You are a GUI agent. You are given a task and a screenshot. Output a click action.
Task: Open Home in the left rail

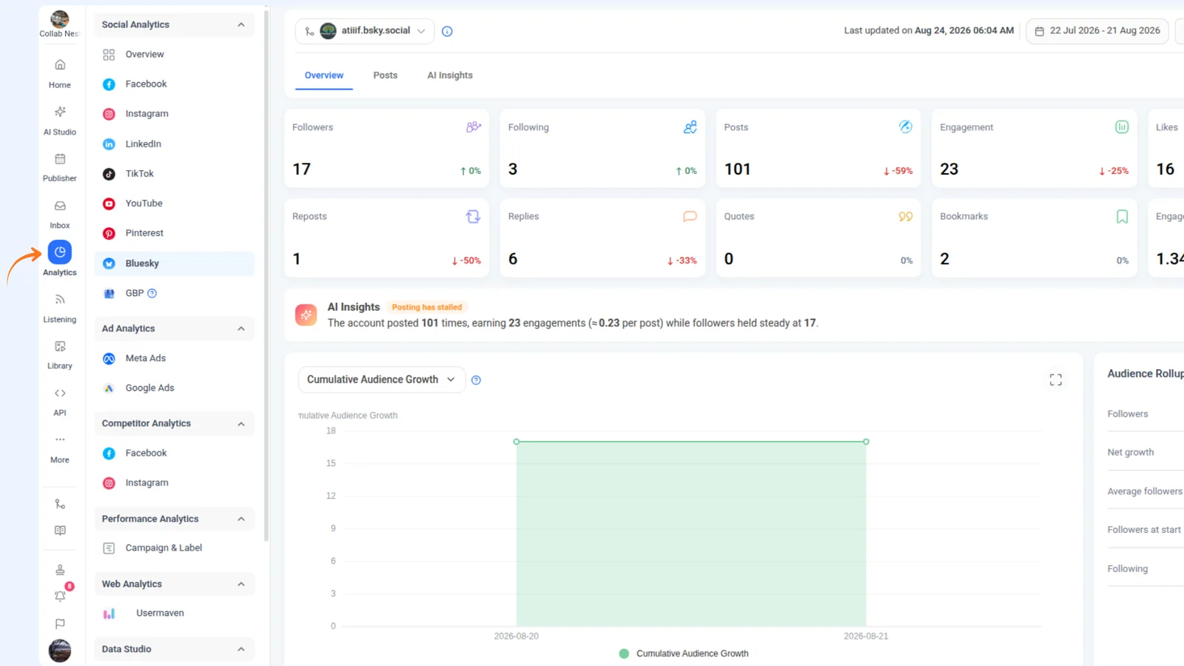click(60, 73)
